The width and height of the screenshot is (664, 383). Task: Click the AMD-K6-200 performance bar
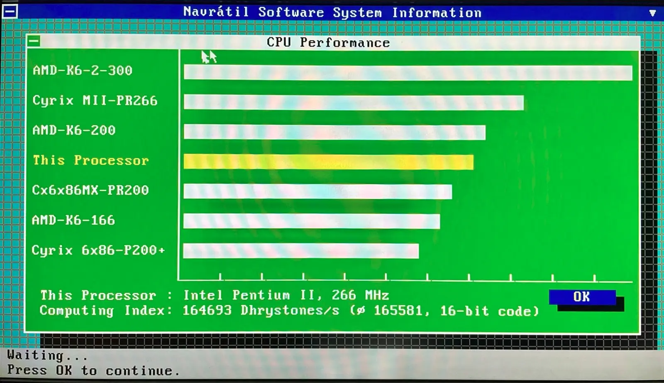334,132
